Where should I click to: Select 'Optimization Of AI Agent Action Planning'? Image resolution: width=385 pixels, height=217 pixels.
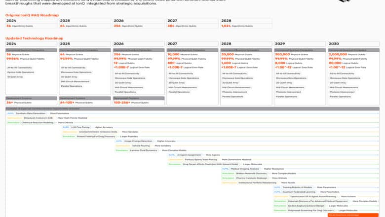click(313, 197)
